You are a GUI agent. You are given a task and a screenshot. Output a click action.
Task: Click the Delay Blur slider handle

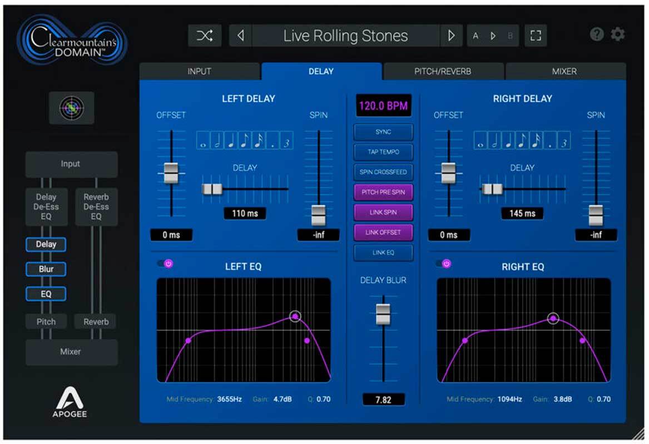click(383, 314)
